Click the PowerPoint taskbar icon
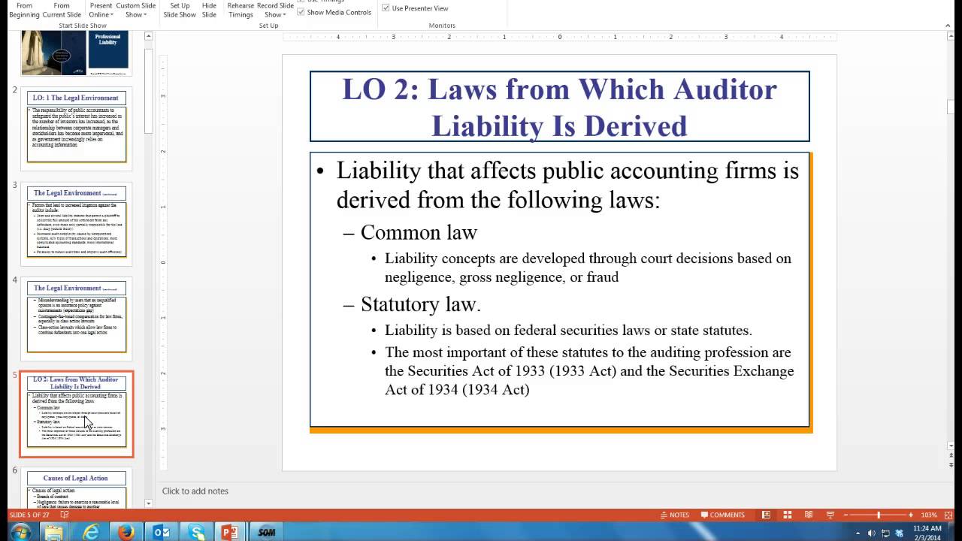Image resolution: width=962 pixels, height=541 pixels. pyautogui.click(x=230, y=532)
